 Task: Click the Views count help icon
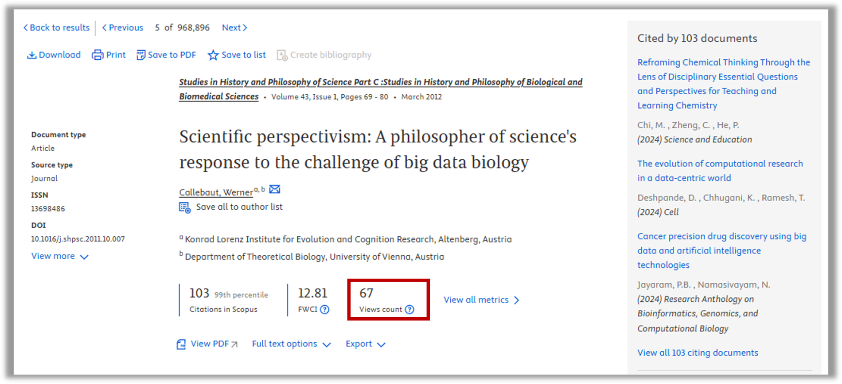pos(409,309)
